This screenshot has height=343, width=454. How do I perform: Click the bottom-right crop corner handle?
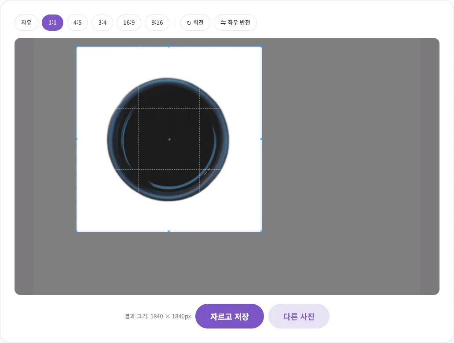point(261,231)
